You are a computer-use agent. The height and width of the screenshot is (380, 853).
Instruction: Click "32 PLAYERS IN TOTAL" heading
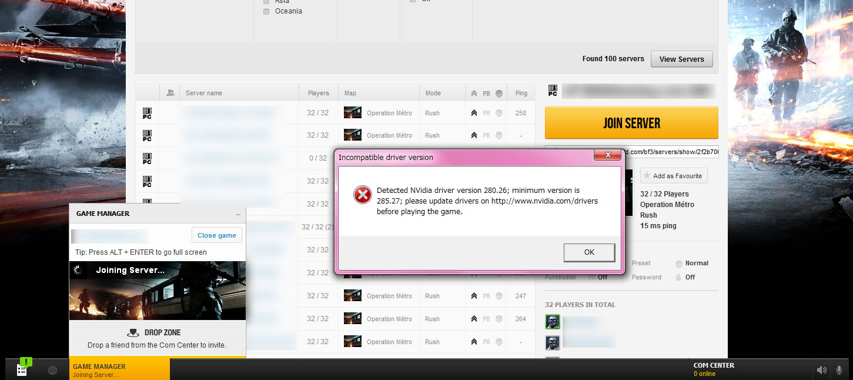coord(580,305)
